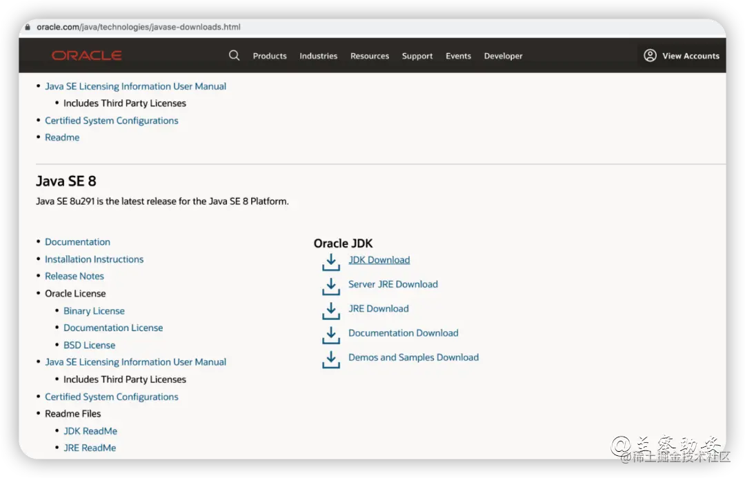Open the Readme link near top
Image resolution: width=745 pixels, height=478 pixels.
[x=62, y=137]
